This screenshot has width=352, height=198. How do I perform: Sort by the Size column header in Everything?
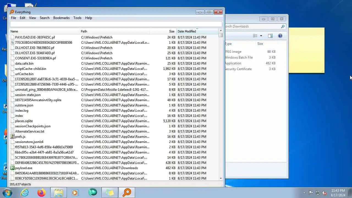click(163, 31)
